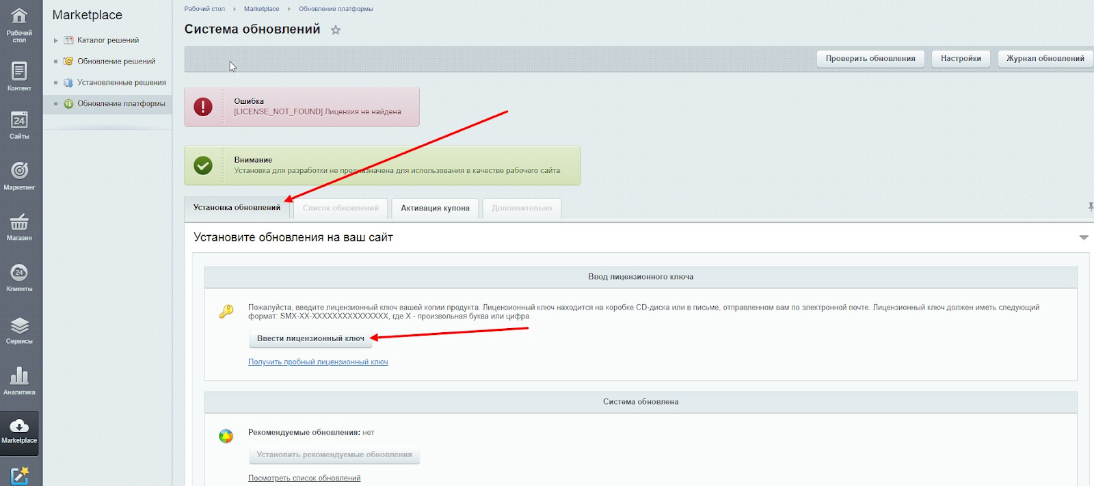The image size is (1094, 486).
Task: Click the Marketplace breadcrumb link
Action: point(261,9)
